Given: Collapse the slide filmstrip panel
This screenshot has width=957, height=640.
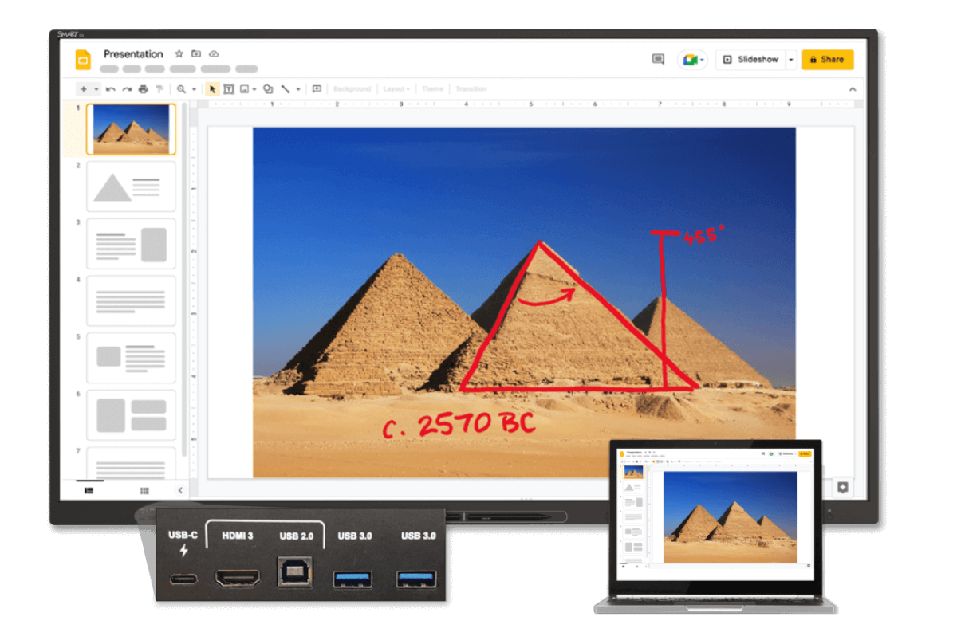Looking at the screenshot, I should (x=180, y=491).
